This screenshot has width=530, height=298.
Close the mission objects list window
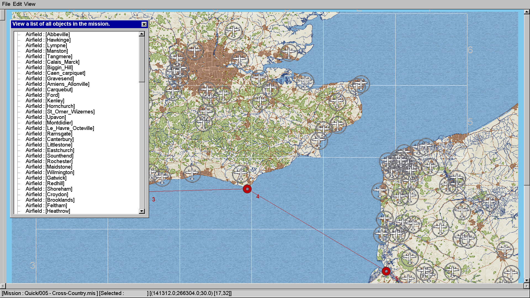click(x=144, y=24)
